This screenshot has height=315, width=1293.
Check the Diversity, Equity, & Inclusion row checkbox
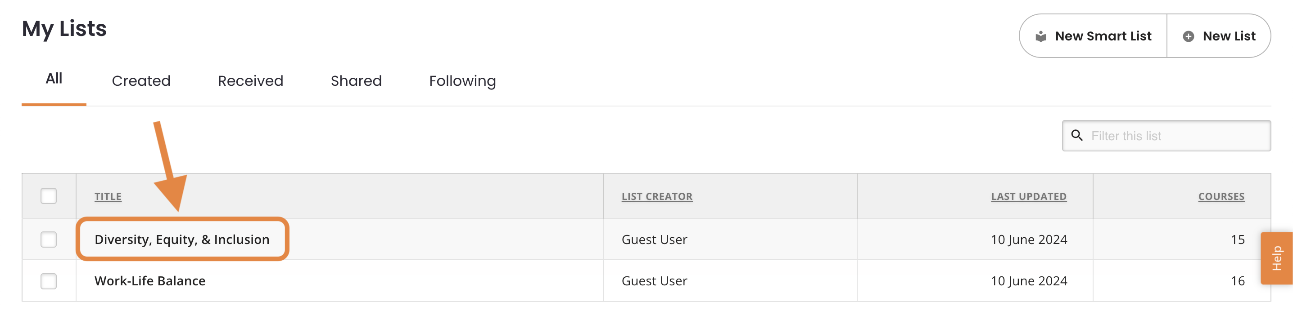coord(49,240)
